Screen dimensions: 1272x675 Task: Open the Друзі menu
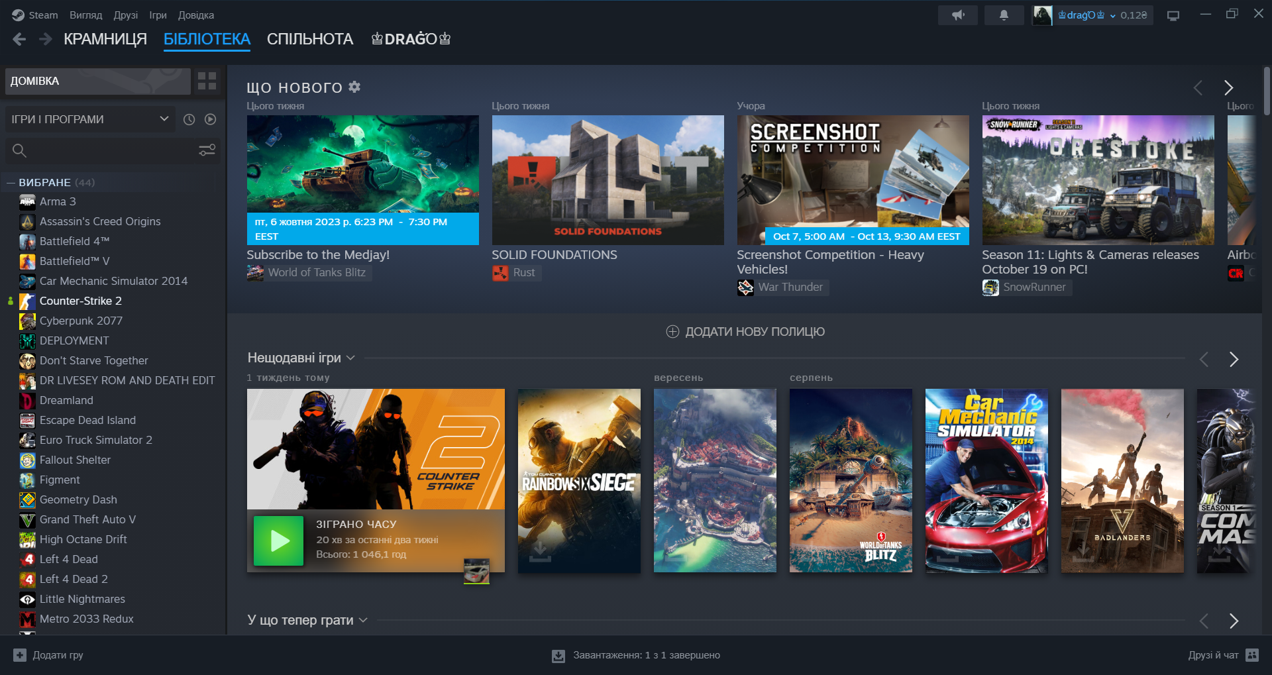125,15
